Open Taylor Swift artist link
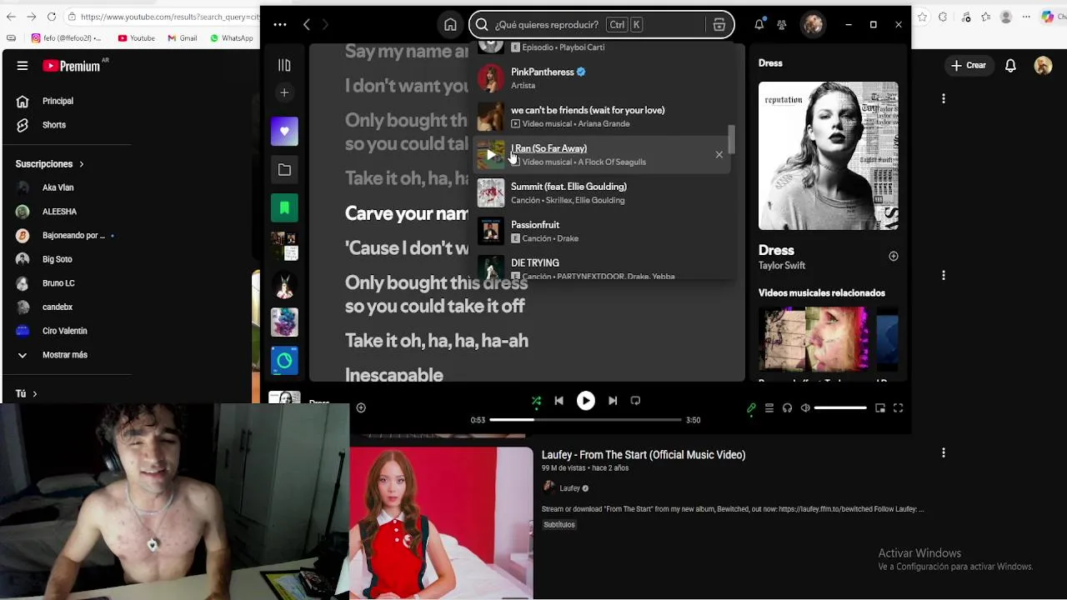The image size is (1067, 600). point(782,266)
